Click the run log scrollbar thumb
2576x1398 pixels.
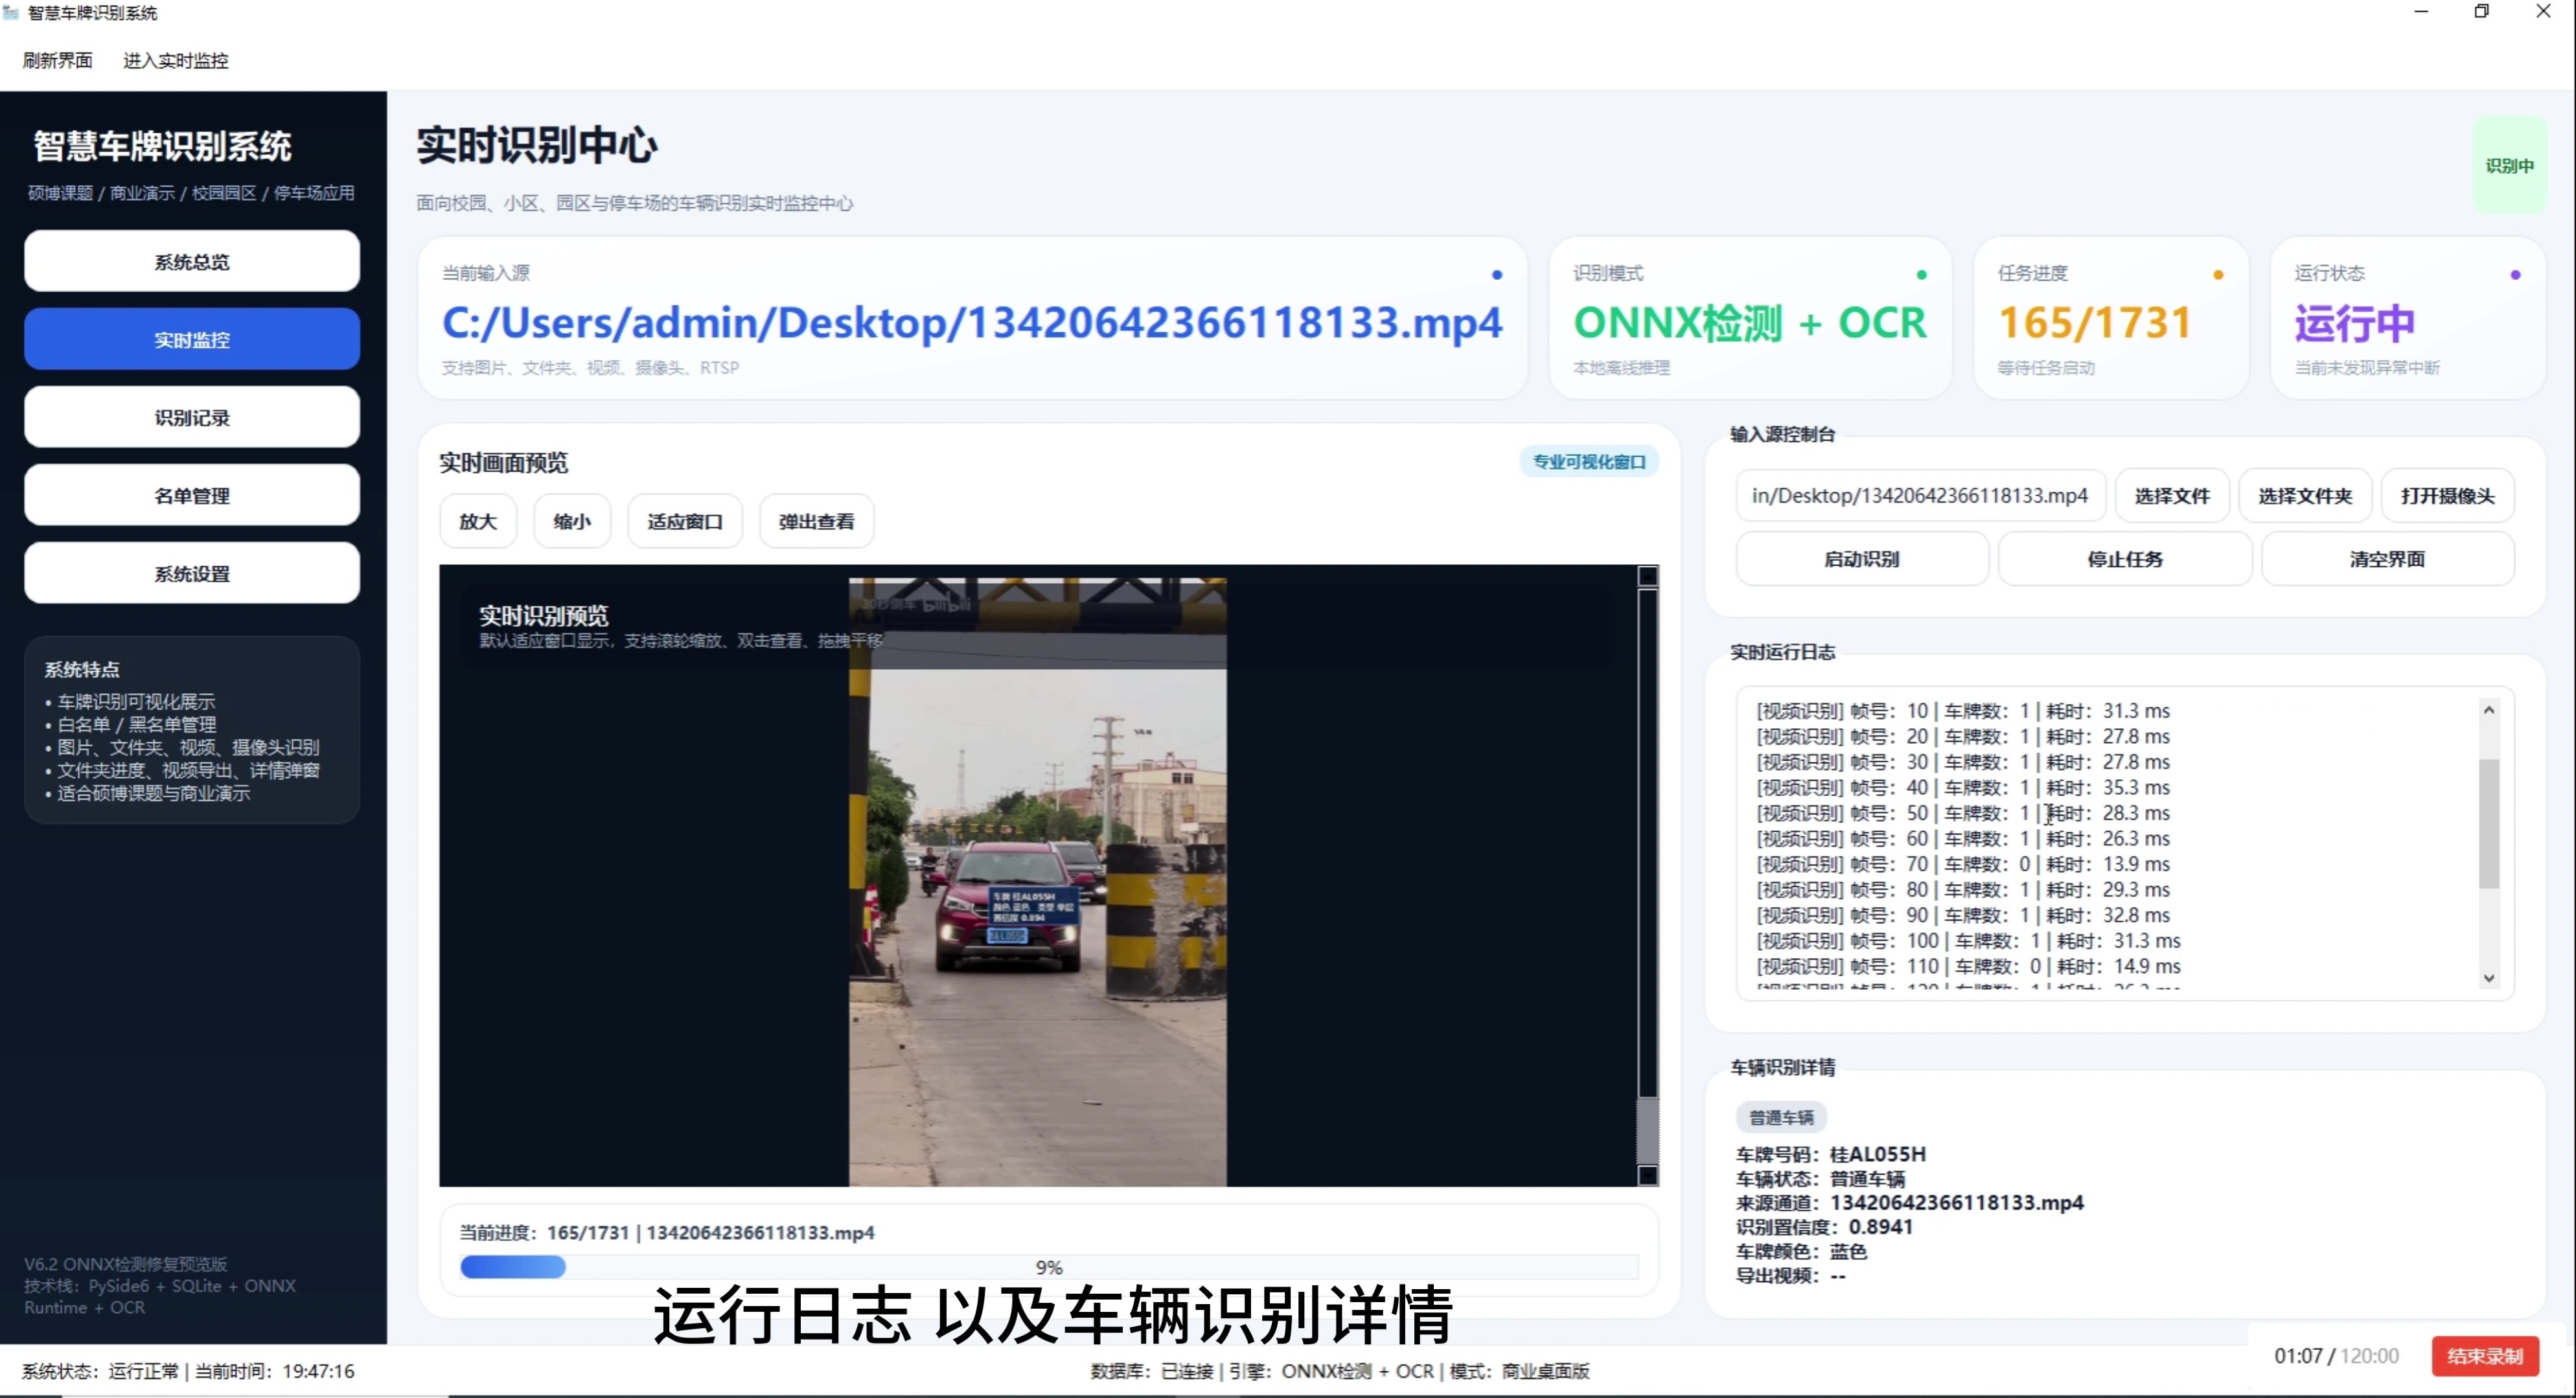[2489, 823]
